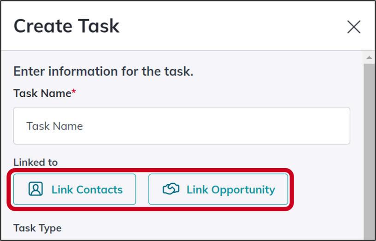The width and height of the screenshot is (376, 241).
Task: Click the empty area right of Link Opportunity
Action: (326, 189)
